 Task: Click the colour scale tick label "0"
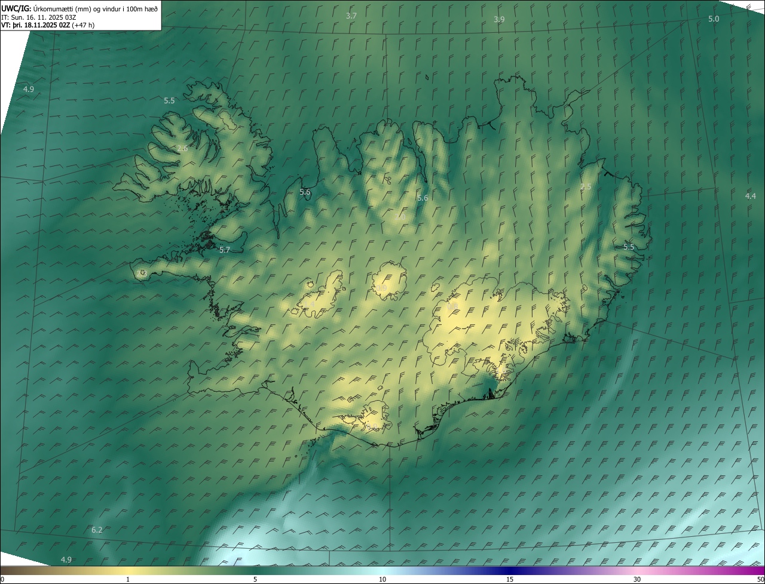coord(2,579)
